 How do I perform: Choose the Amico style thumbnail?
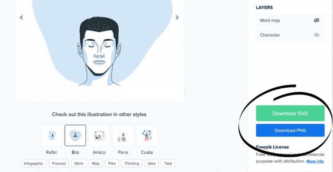pos(99,135)
